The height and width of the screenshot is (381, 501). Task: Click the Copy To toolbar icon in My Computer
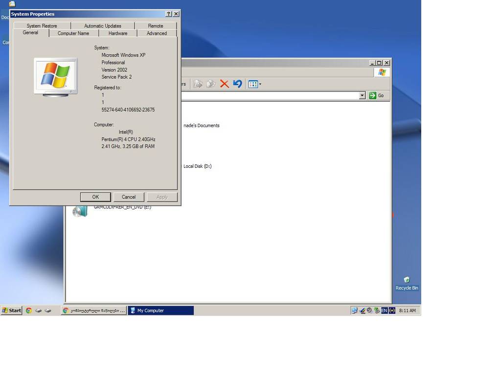point(211,84)
